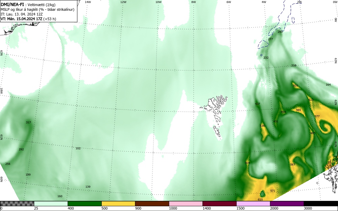The width and height of the screenshot is (338, 211).
Task: Click the map value '504'
Action: (247, 163)
